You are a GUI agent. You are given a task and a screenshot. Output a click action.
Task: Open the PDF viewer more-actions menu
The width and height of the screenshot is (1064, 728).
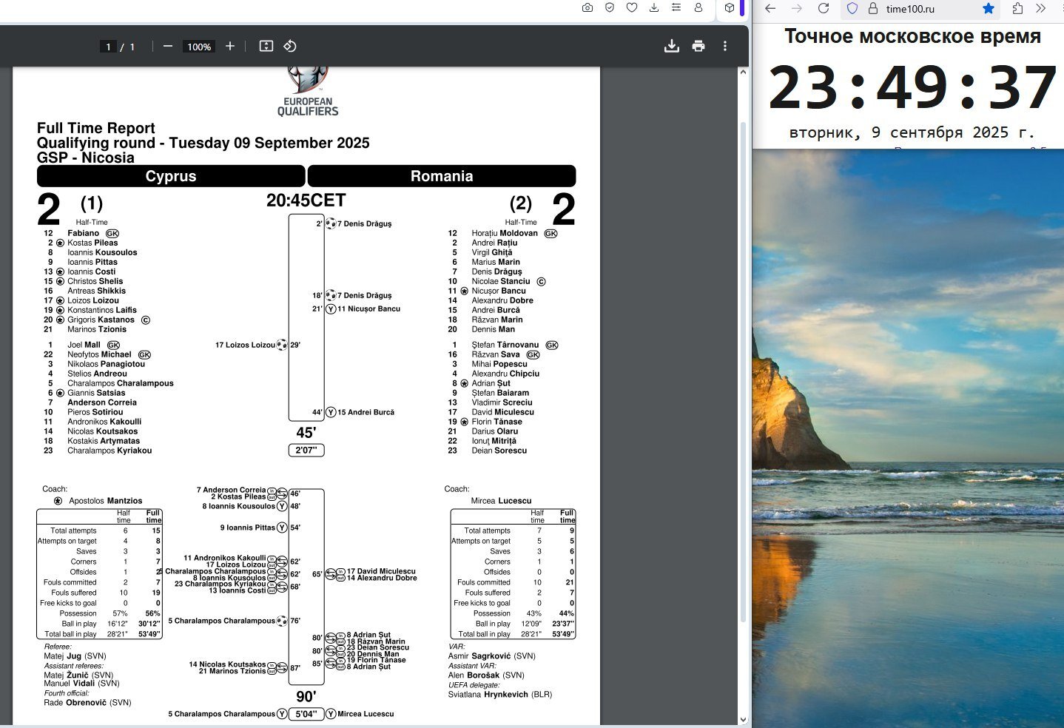(x=724, y=46)
